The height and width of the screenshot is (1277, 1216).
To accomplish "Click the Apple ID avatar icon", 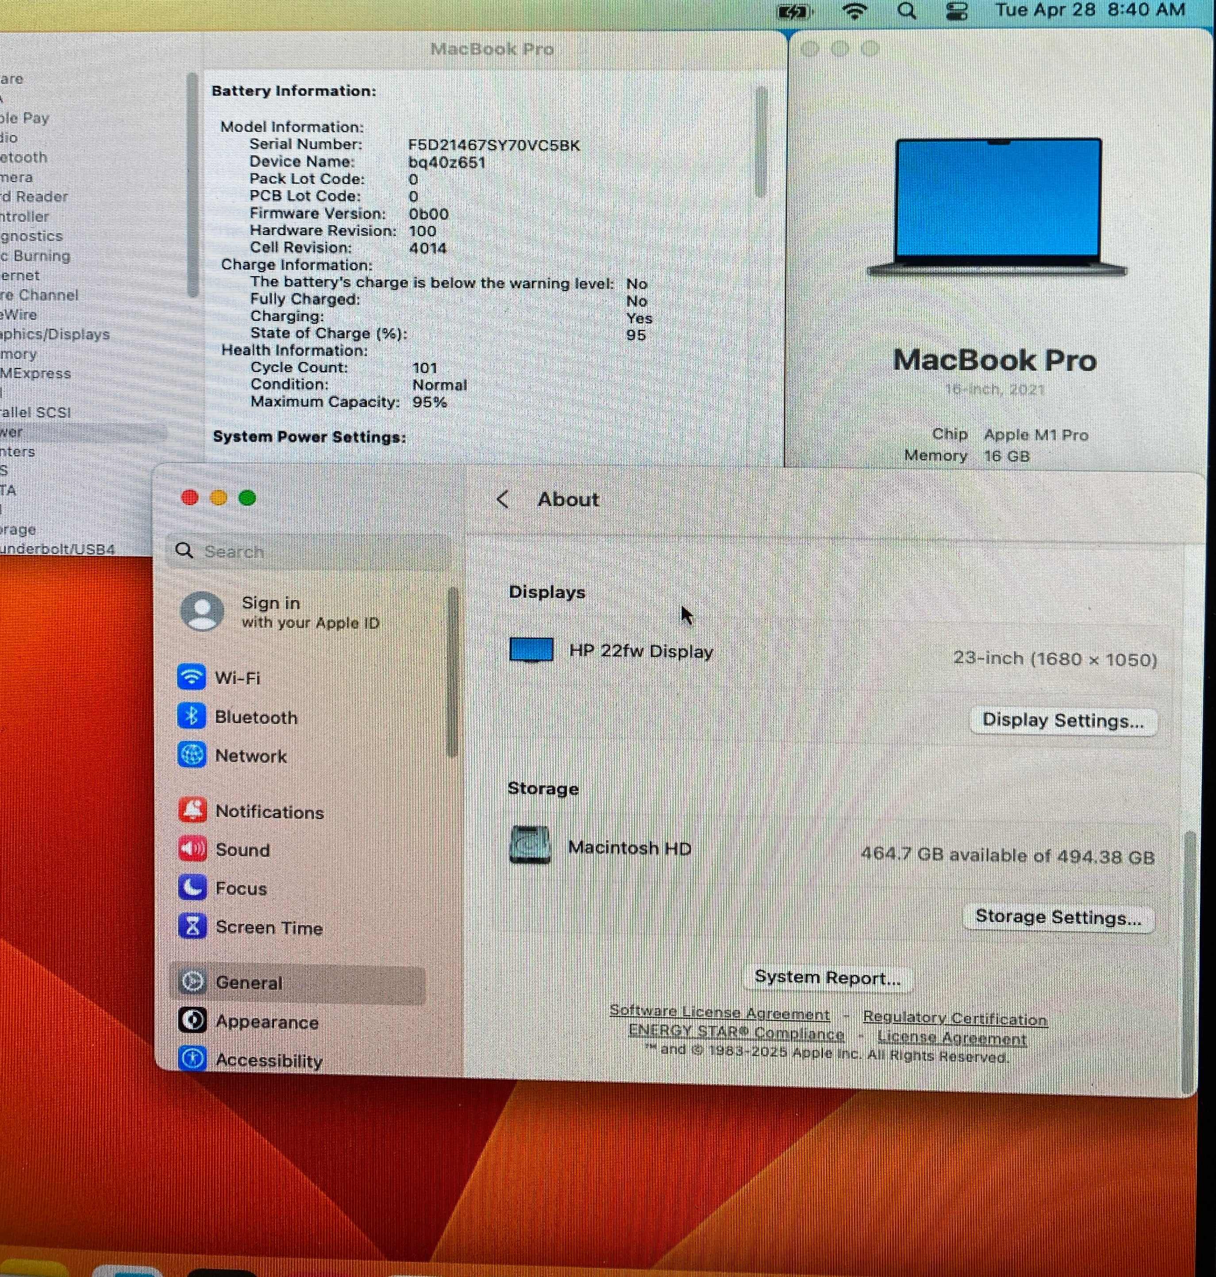I will coord(202,611).
